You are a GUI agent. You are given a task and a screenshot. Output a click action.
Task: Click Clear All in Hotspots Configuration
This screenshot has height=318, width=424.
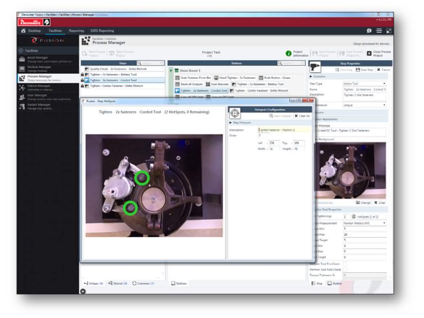coord(302,116)
